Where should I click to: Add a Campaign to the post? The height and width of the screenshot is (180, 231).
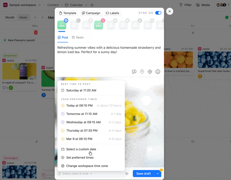[x=91, y=13]
